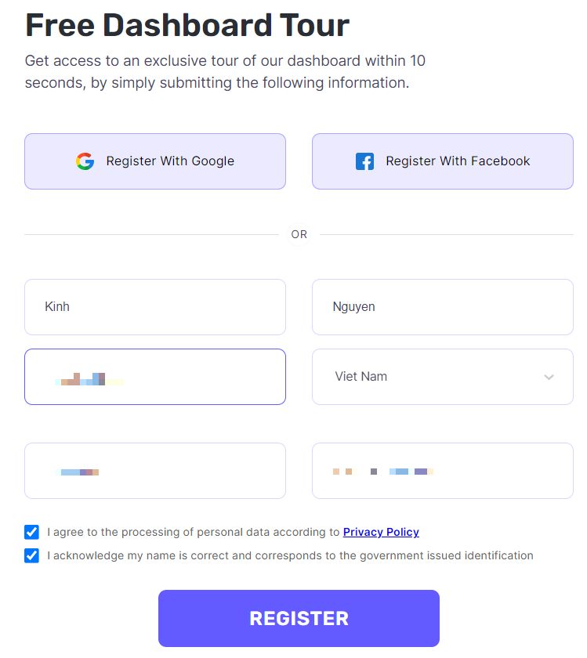Open the Viet Nam country dropdown
This screenshot has height=658, width=587.
point(443,377)
